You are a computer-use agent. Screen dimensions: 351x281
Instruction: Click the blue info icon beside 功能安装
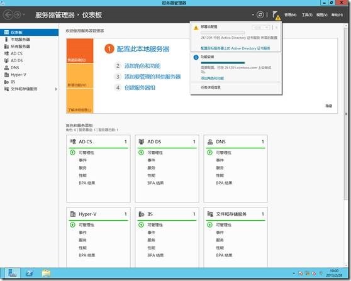(196, 57)
